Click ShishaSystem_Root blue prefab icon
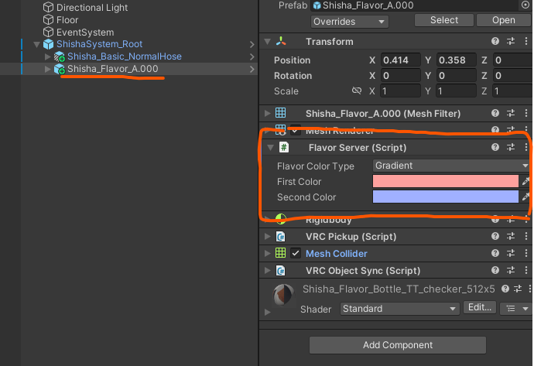This screenshot has height=366, width=534. (x=48, y=44)
